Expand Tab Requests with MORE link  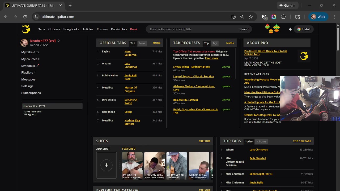point(230,43)
